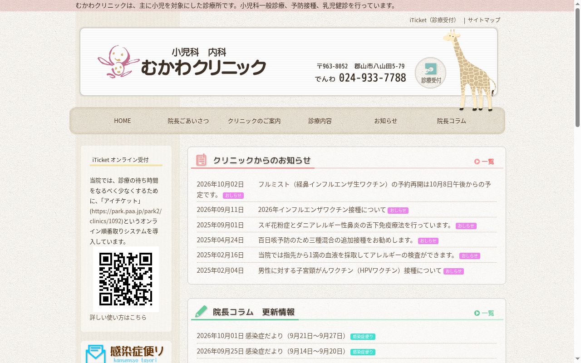
Task: Click the park.paa.jp clinics/1092 URL link
Action: pyautogui.click(x=126, y=216)
